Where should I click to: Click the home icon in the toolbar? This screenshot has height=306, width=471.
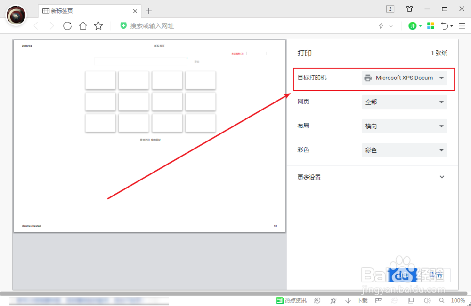(x=82, y=26)
